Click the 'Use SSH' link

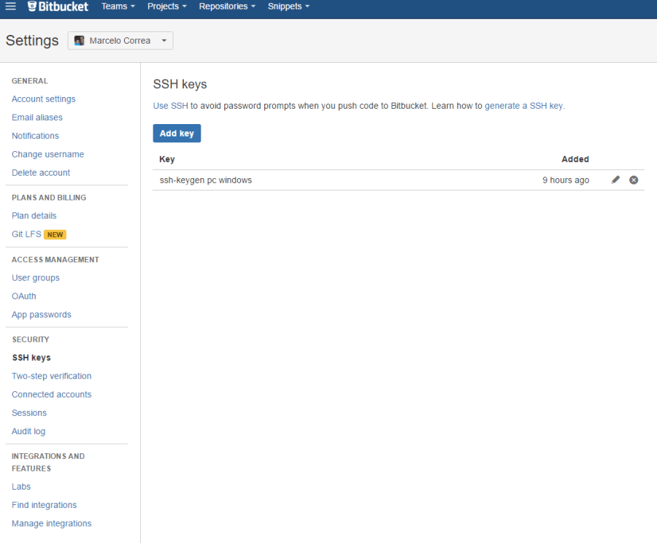(170, 106)
